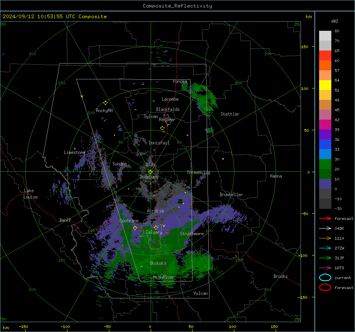Pick the purple 39 dBZ swatch
355x332 pixels.
pos(325,134)
